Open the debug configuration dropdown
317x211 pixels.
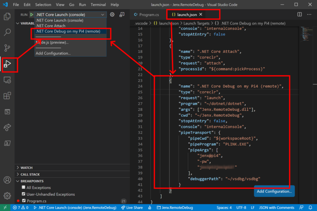(x=70, y=15)
